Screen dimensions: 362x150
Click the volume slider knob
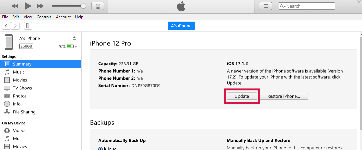(83, 6)
